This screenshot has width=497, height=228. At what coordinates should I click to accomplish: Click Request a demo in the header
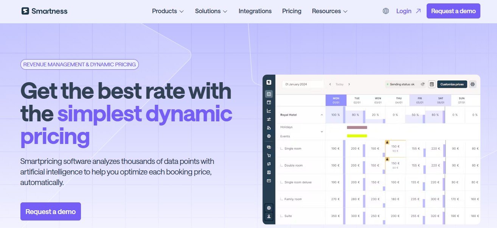(454, 11)
